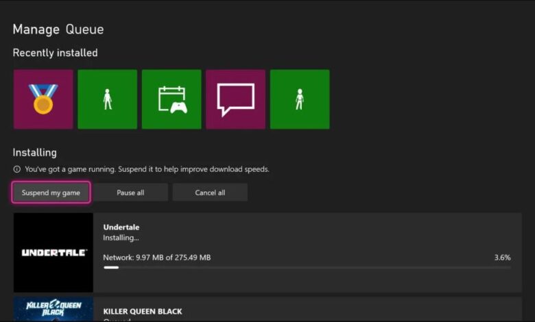Click 'Network: 9.97 MB of 275.49 MB'
The height and width of the screenshot is (322, 535).
pos(157,258)
